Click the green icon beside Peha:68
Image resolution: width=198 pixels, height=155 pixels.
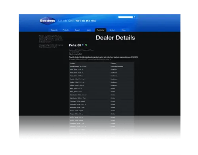[x=86, y=45]
